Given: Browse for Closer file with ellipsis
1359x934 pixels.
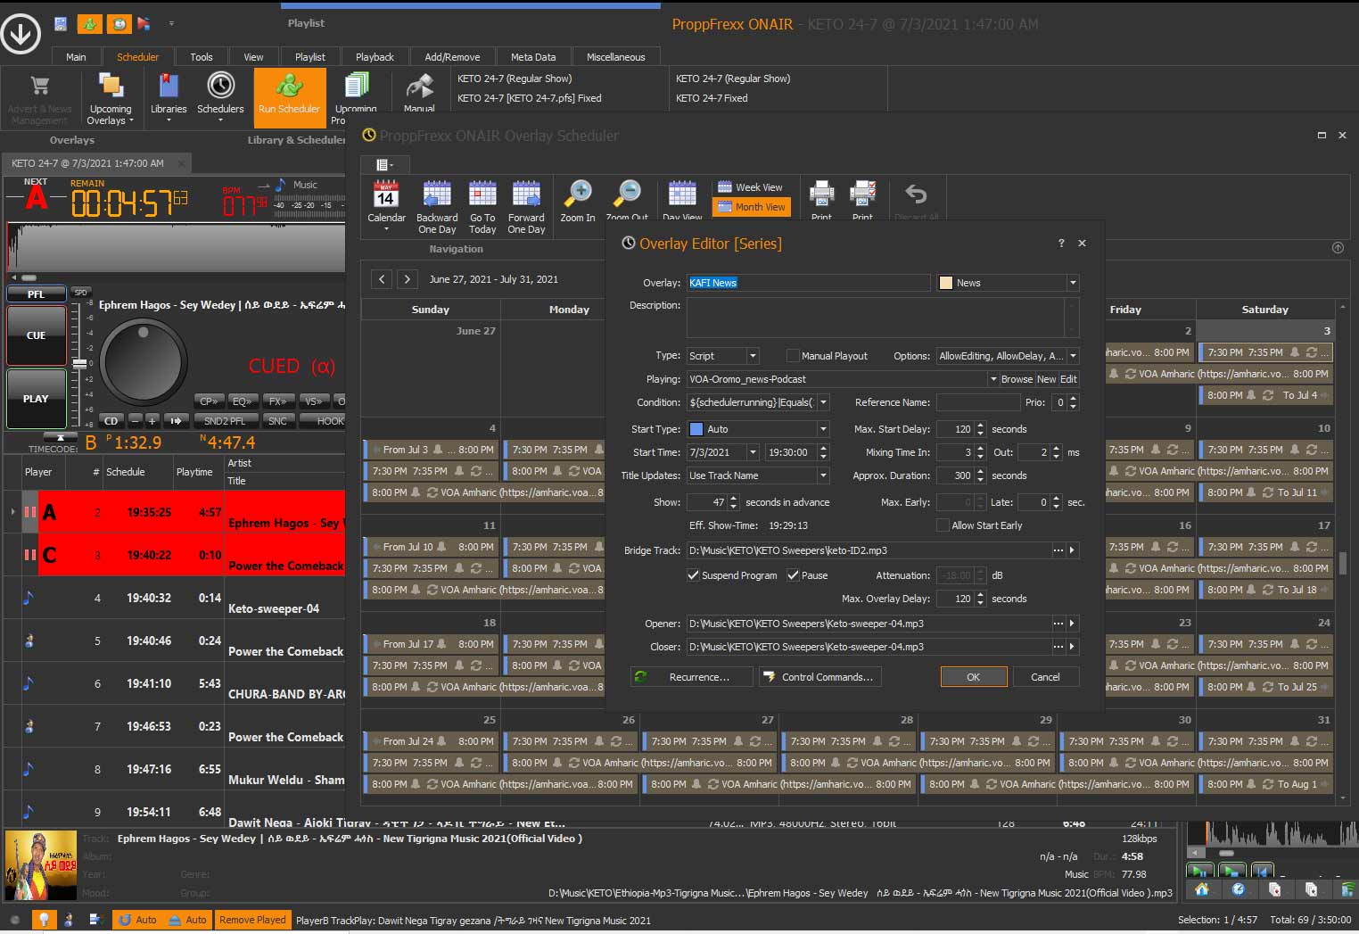Looking at the screenshot, I should [x=1058, y=647].
